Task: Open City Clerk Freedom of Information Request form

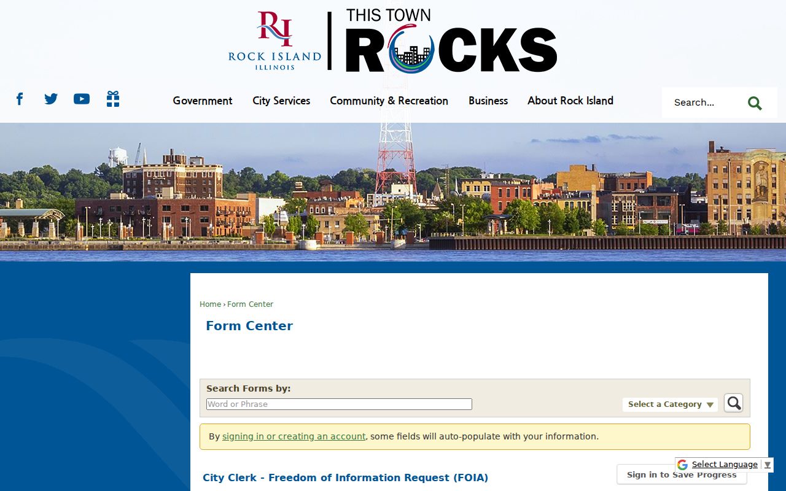Action: [345, 477]
